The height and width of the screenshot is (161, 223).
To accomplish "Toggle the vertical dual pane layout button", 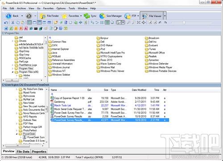I will (x=44, y=23).
